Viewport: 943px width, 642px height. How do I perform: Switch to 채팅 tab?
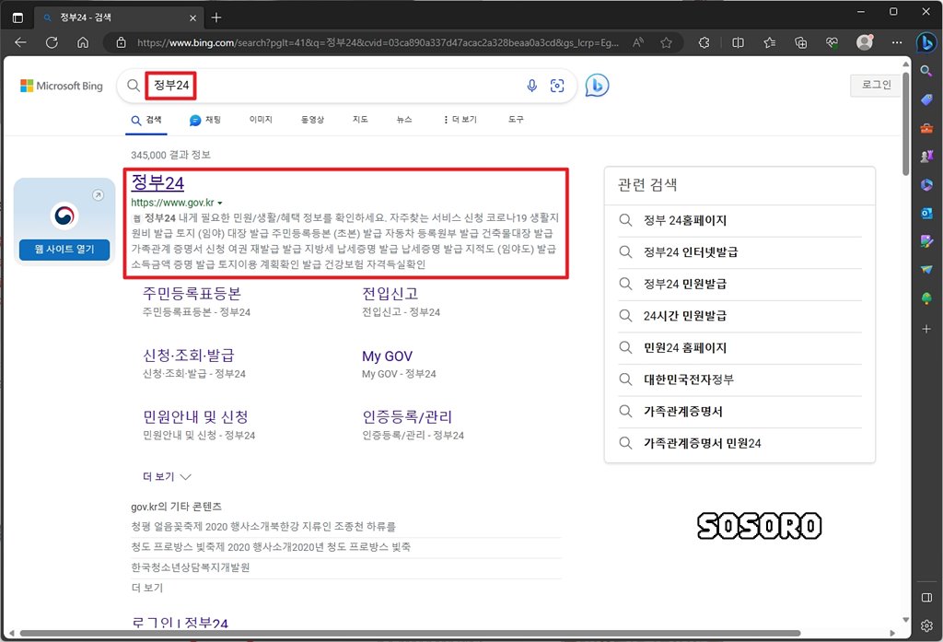(x=205, y=120)
